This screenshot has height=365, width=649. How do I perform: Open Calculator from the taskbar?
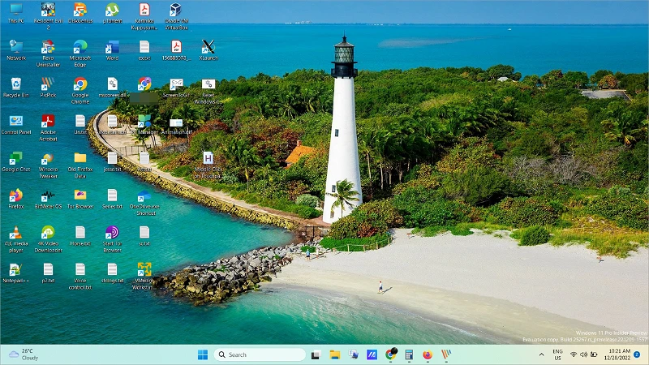pyautogui.click(x=409, y=354)
